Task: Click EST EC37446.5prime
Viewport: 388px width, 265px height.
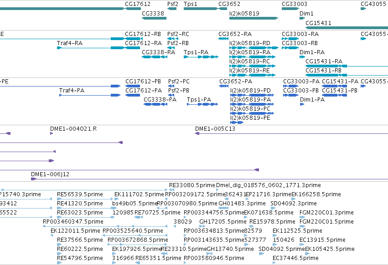Action: click(x=295, y=258)
